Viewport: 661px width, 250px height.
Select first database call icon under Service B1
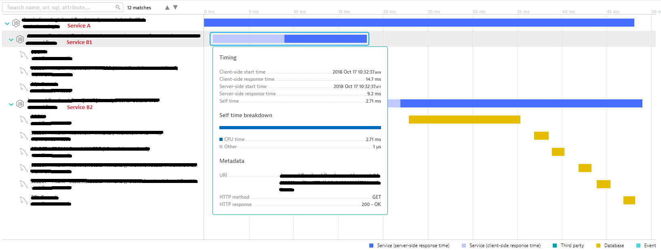[24, 55]
